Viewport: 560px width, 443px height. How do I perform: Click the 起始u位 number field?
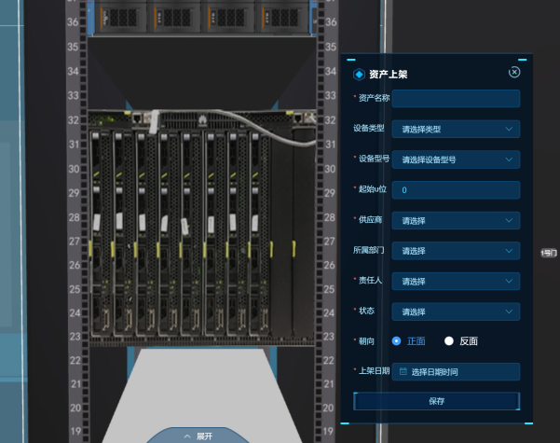[x=456, y=190]
